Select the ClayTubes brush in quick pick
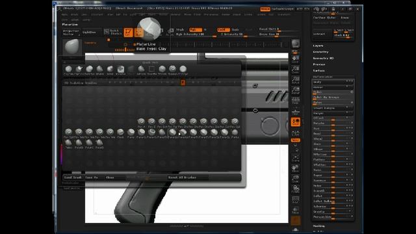Viewport: 416px width, 234px height. point(68,70)
